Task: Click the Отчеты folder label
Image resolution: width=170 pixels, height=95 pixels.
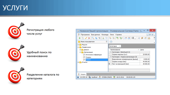Action: (84, 62)
